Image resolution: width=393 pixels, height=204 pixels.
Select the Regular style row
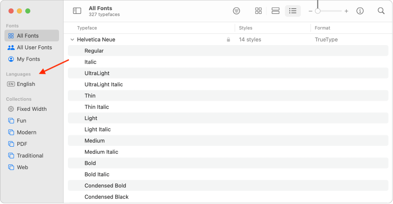click(228, 51)
